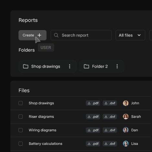
Task: Select the Riser diagrams file name
Action: point(41,117)
